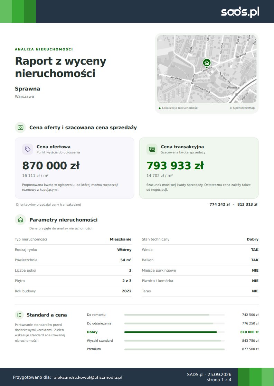Click the highlighted price 810 000 zł
The width and height of the screenshot is (274, 386).
point(249,332)
